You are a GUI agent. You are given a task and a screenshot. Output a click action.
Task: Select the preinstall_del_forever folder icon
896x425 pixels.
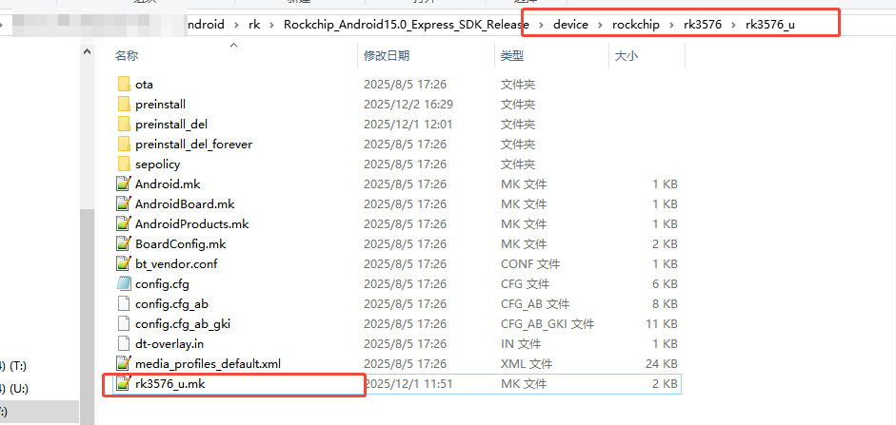[x=124, y=145]
